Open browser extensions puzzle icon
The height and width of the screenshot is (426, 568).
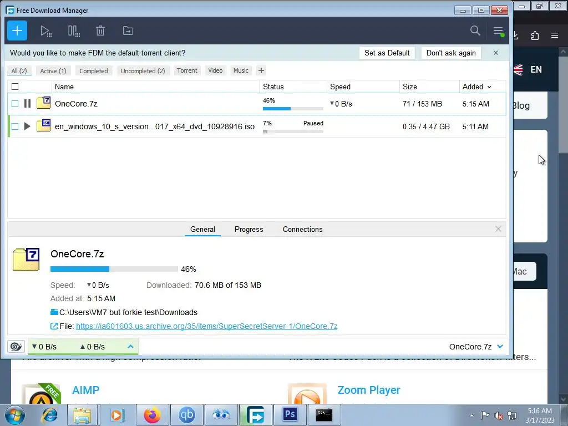(535, 35)
